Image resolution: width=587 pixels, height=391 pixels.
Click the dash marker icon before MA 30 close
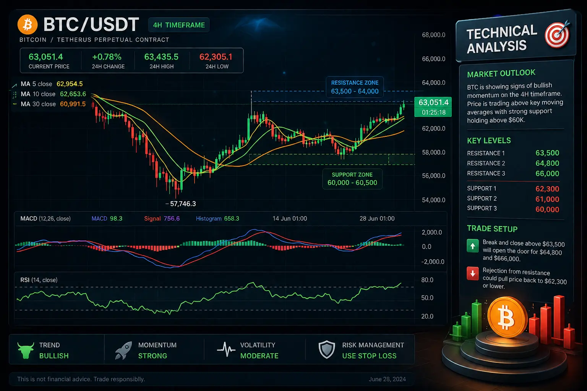click(x=15, y=104)
